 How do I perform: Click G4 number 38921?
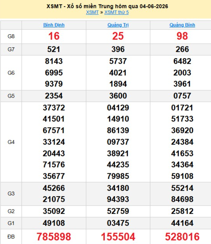click(118, 153)
